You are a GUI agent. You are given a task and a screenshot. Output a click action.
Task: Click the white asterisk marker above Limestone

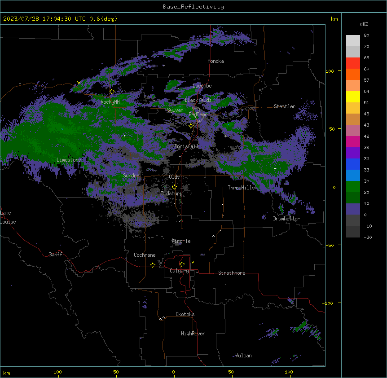69,155
